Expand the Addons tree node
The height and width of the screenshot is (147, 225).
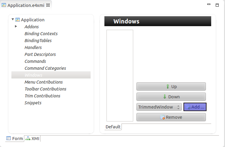(x=16, y=27)
